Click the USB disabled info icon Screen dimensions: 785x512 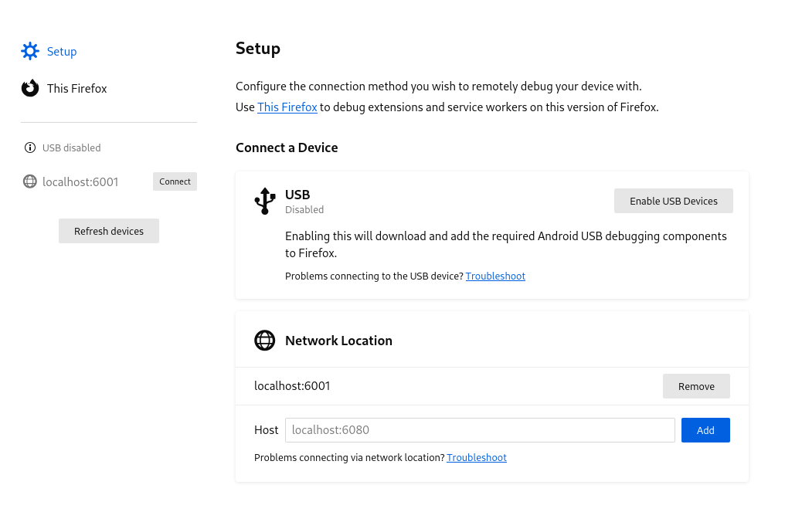[30, 147]
